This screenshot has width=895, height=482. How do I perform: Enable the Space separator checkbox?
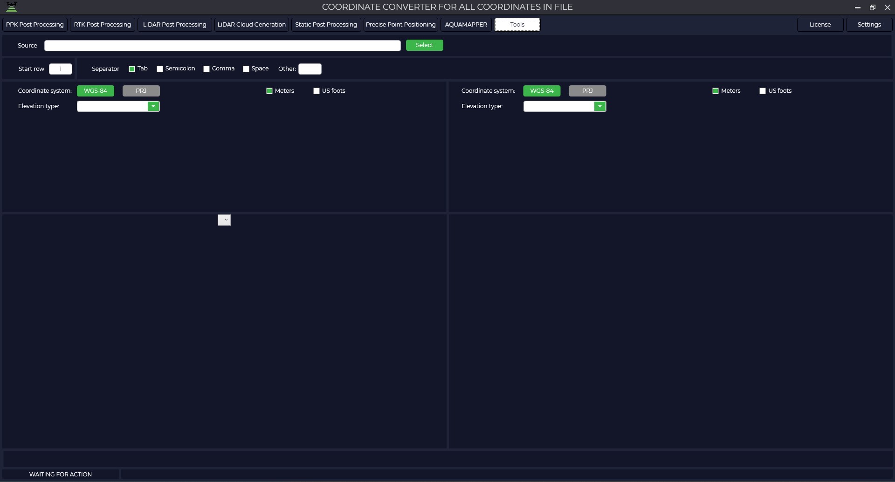click(x=246, y=69)
